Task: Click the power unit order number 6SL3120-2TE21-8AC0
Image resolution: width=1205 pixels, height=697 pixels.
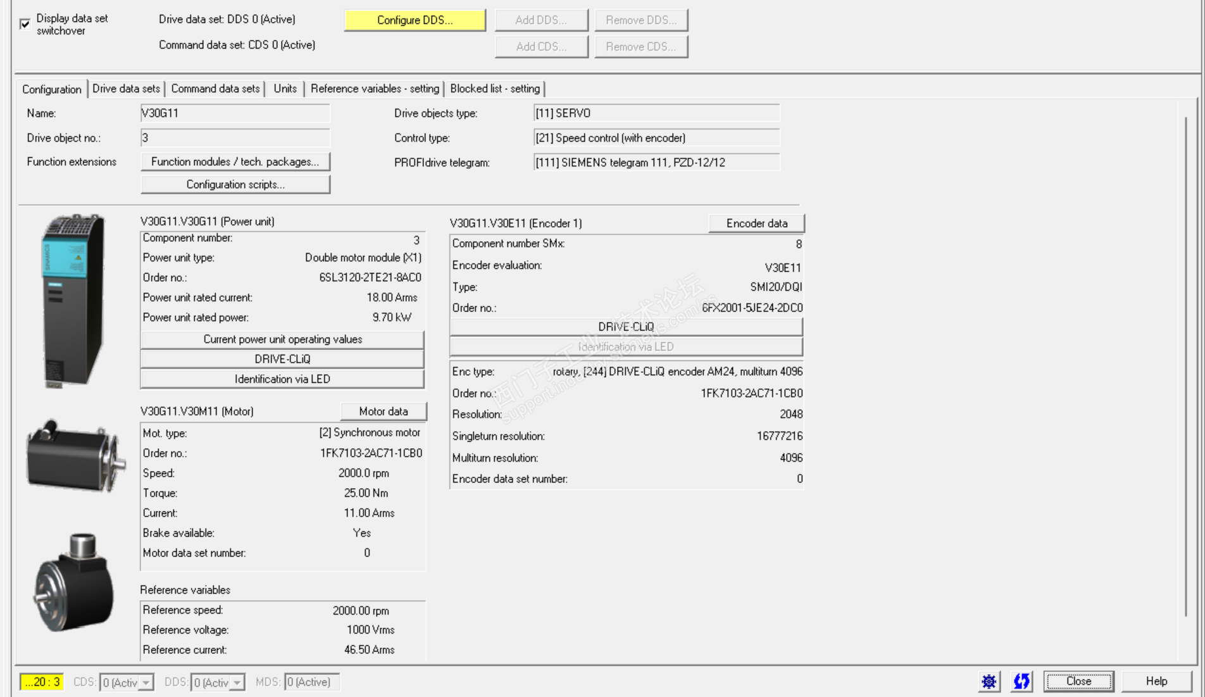Action: point(370,277)
